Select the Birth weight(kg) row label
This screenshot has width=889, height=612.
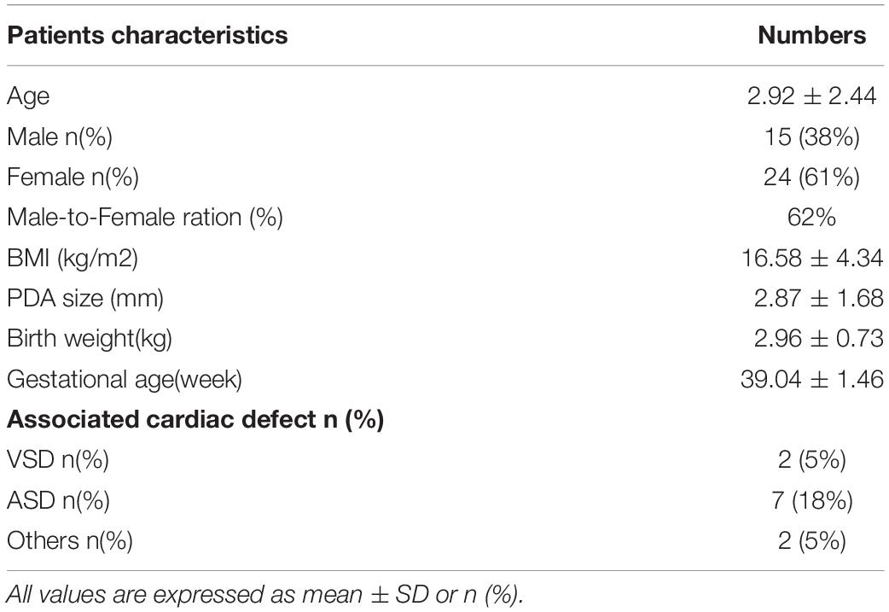pyautogui.click(x=89, y=339)
